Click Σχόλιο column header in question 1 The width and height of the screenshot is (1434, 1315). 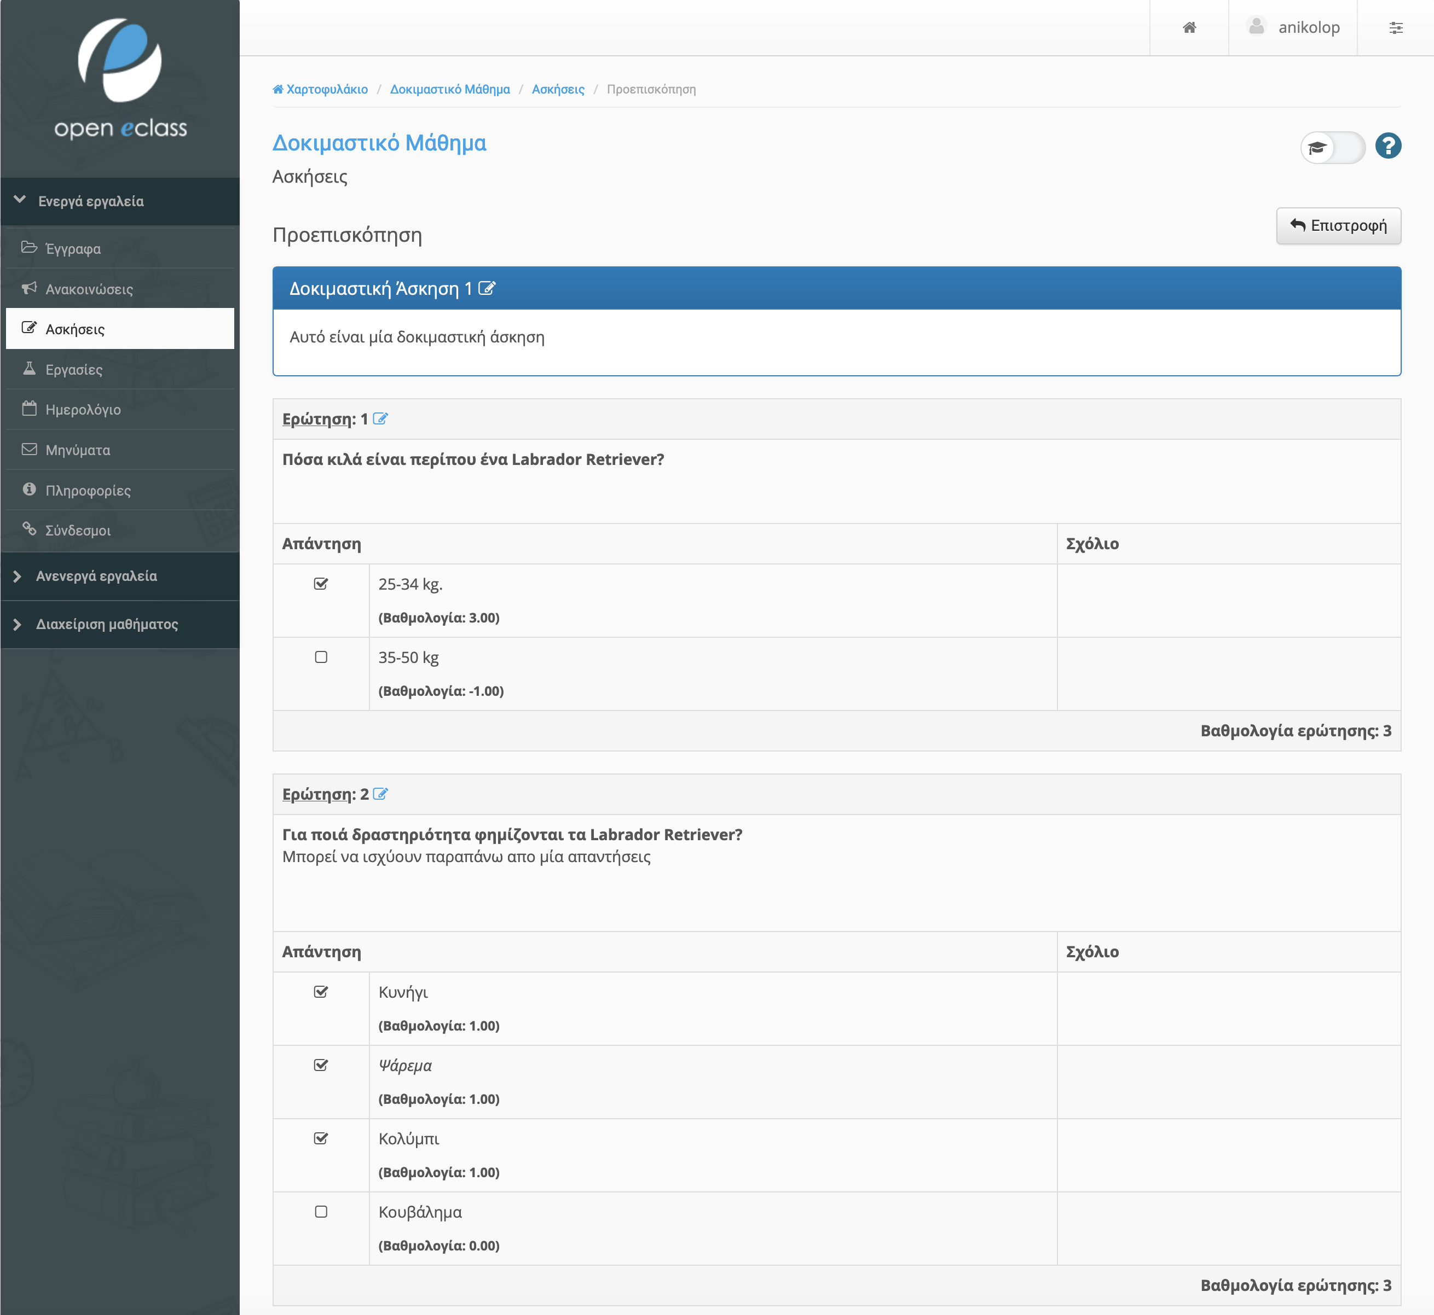pos(1092,544)
